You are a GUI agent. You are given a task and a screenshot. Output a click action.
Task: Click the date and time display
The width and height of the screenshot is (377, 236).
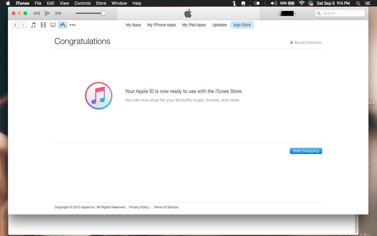point(333,3)
